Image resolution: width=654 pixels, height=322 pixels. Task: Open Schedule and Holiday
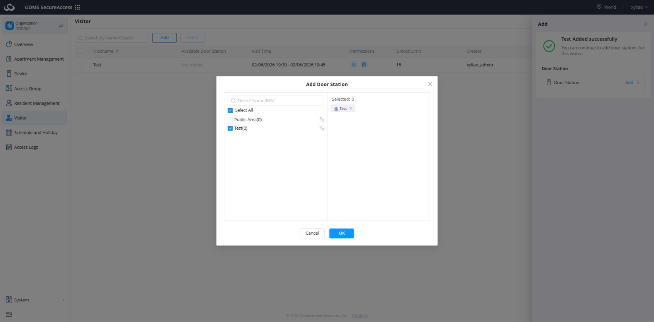36,132
